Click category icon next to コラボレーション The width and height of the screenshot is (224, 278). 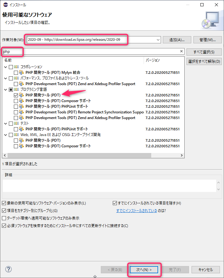click(x=16, y=67)
